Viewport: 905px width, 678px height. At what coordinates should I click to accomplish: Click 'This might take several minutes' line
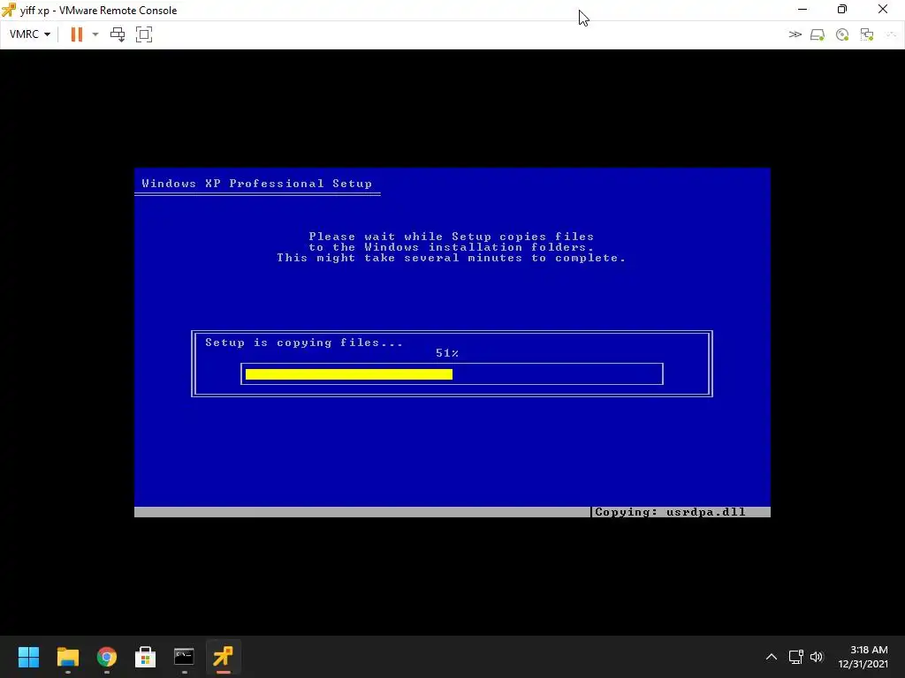452,258
